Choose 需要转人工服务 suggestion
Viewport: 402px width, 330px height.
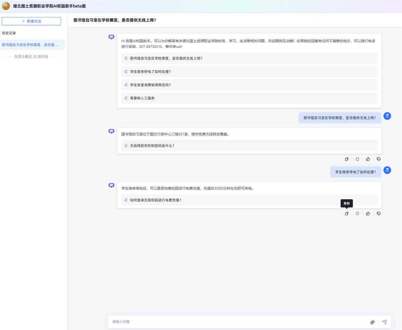pos(249,98)
